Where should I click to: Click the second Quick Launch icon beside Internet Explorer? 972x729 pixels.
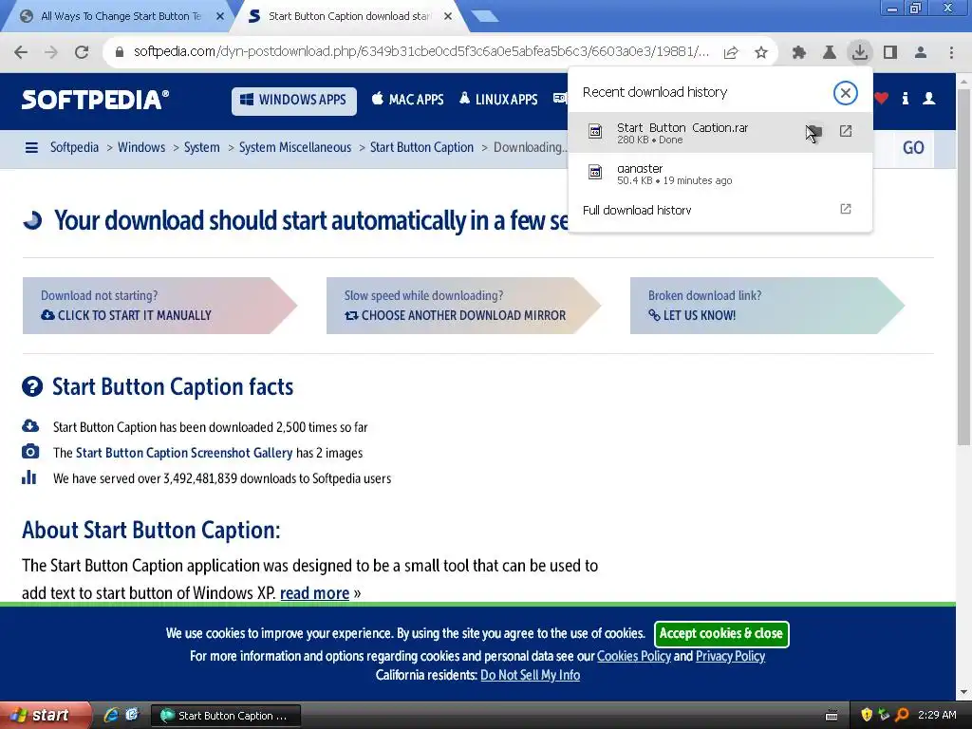point(132,716)
